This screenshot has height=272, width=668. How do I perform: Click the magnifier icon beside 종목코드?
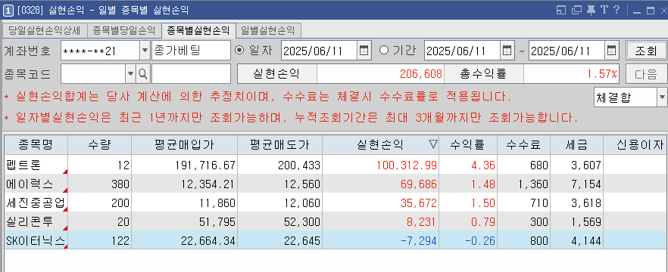[x=142, y=74]
